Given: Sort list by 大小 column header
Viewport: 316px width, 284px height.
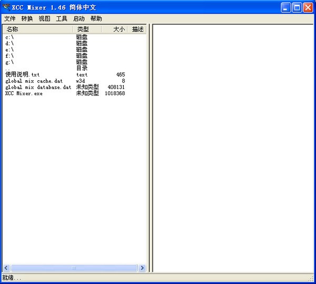Looking at the screenshot, I should click(x=114, y=29).
